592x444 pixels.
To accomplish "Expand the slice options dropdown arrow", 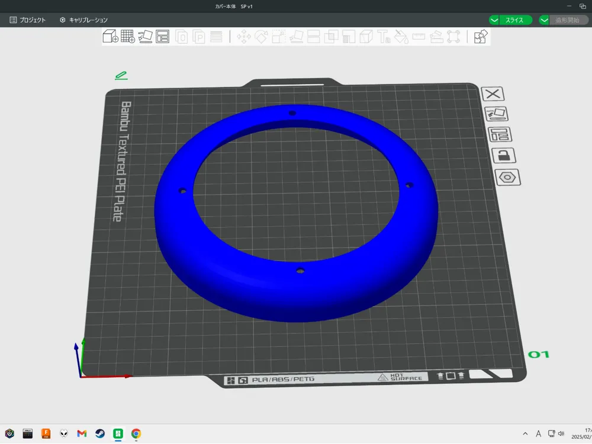I will coord(494,20).
